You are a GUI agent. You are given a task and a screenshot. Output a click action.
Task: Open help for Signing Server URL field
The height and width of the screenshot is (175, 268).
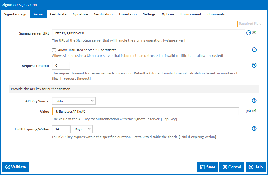(x=248, y=33)
